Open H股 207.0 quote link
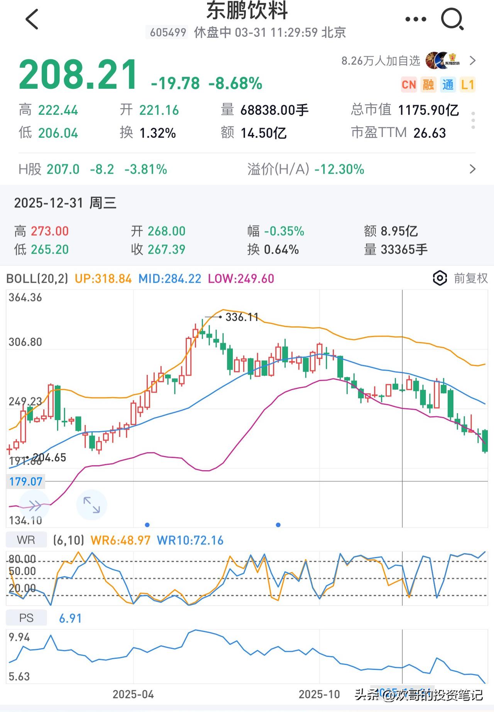The width and height of the screenshot is (494, 712). coord(93,169)
